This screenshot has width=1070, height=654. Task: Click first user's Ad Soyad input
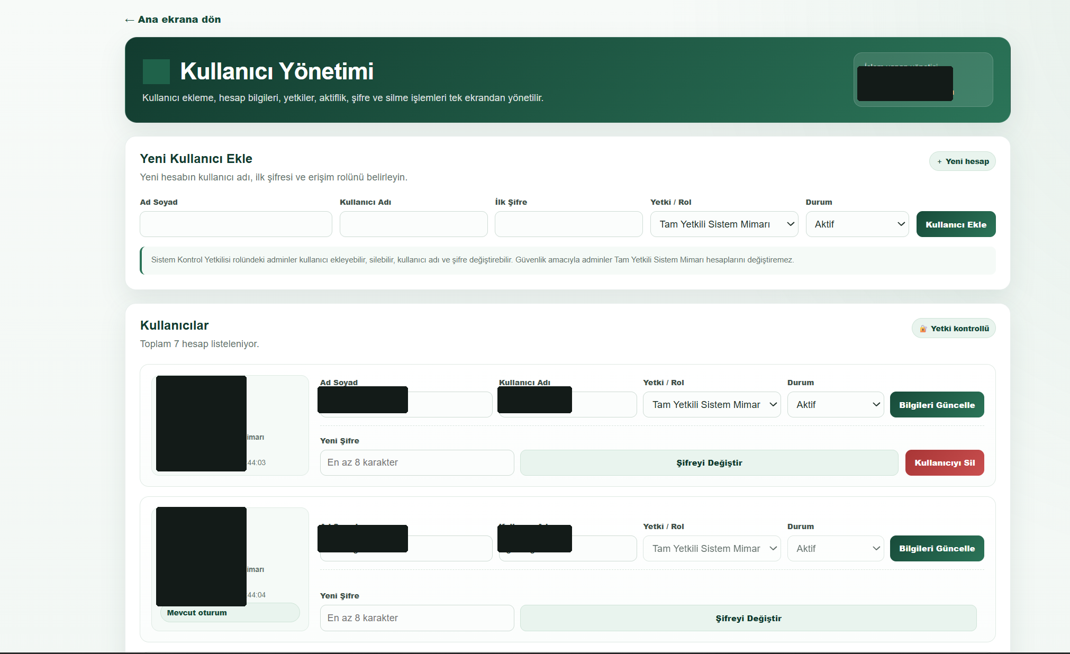[x=406, y=405]
